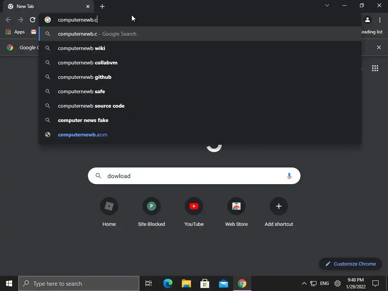Start voice search with microphone icon

click(289, 176)
